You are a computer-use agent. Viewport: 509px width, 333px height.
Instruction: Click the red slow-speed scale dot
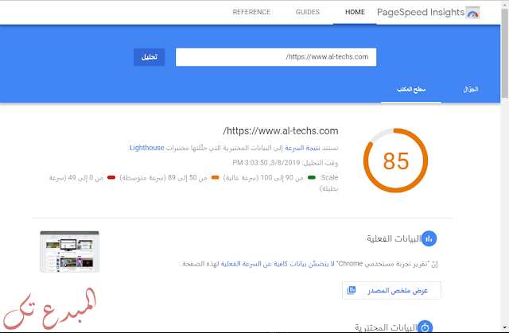click(x=111, y=179)
